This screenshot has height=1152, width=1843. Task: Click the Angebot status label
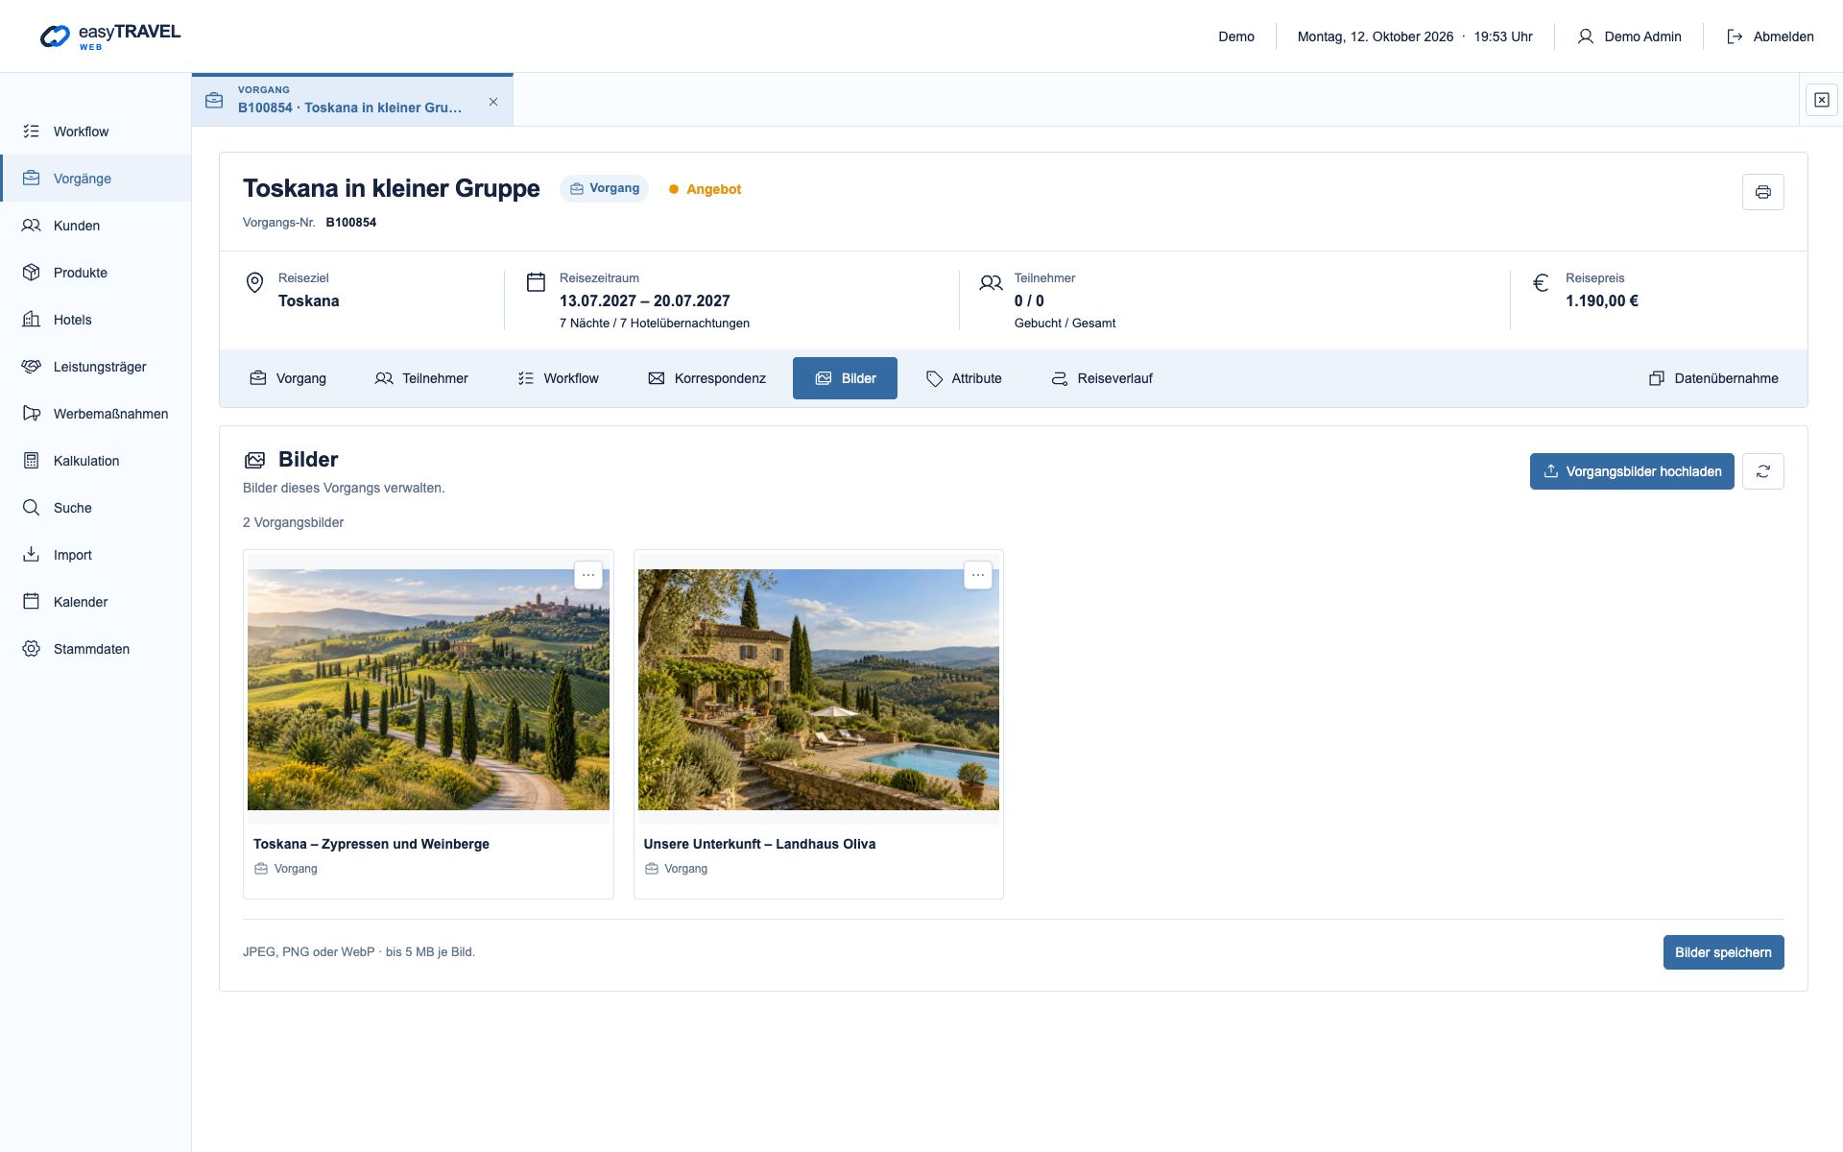pos(706,189)
